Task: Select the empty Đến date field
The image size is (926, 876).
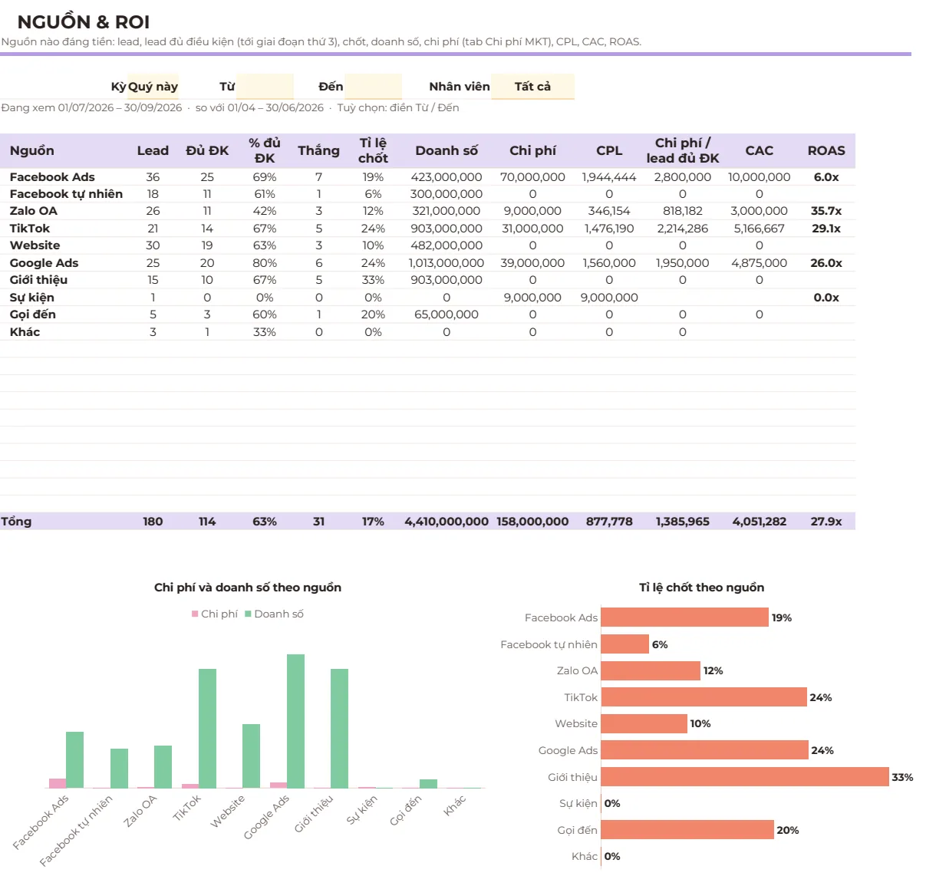Action: 373,87
